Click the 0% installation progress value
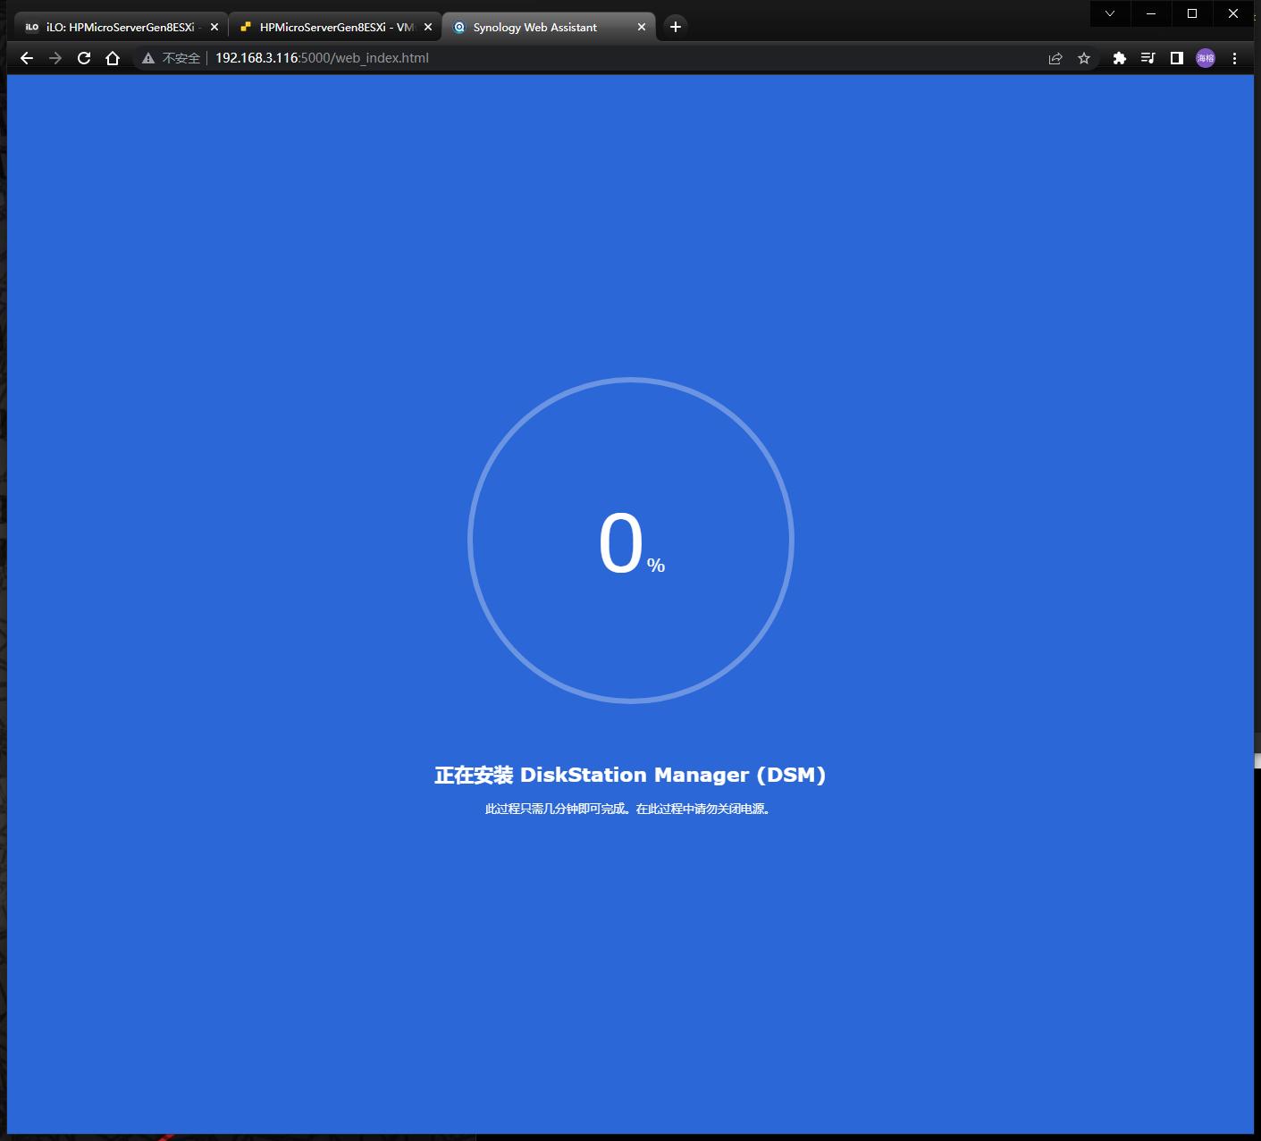Image resolution: width=1261 pixels, height=1141 pixels. 631,542
